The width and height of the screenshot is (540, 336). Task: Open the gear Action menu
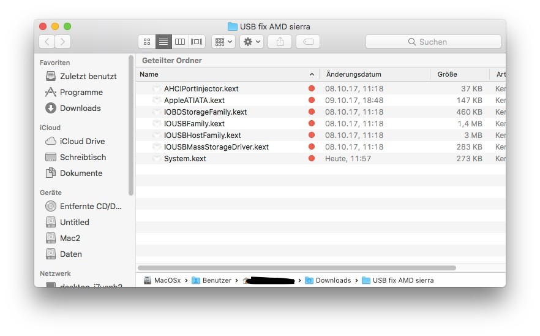(252, 42)
